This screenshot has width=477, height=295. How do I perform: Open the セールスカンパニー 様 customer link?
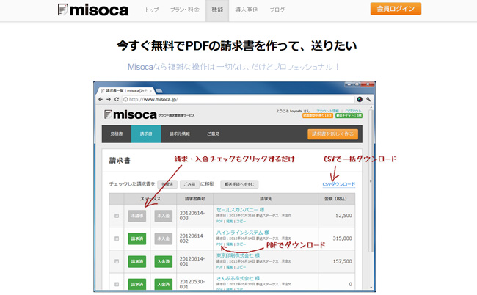pos(240,210)
